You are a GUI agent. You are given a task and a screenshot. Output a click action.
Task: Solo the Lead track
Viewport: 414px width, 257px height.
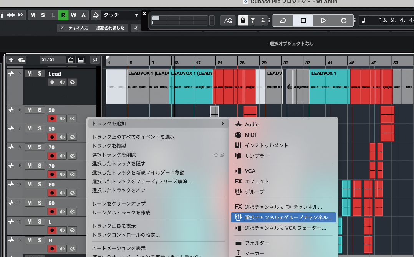pyautogui.click(x=40, y=74)
